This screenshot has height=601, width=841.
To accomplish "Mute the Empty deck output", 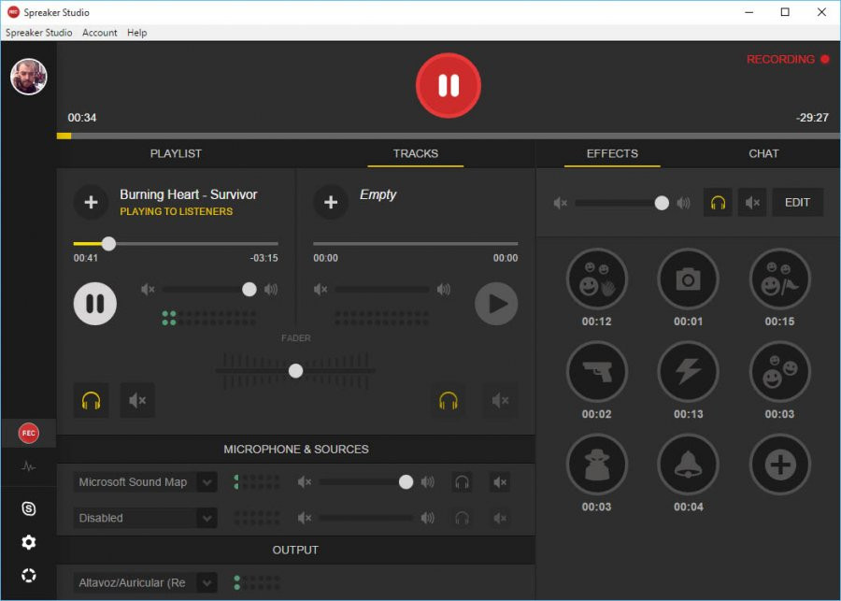I will coord(501,400).
